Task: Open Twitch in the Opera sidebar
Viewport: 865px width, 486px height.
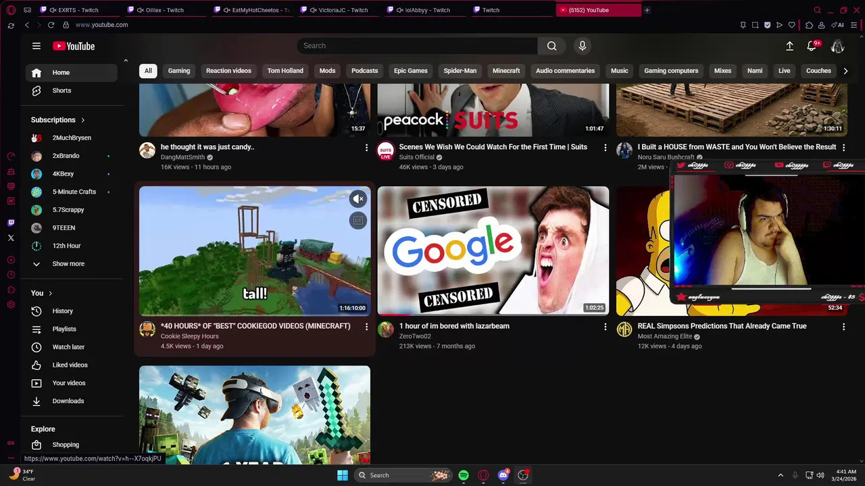Action: 11,223
